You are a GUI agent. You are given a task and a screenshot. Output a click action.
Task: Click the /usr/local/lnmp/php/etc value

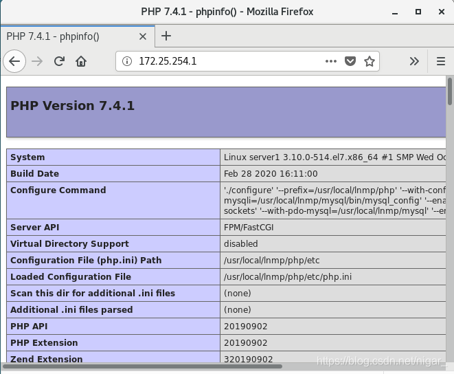pos(271,261)
